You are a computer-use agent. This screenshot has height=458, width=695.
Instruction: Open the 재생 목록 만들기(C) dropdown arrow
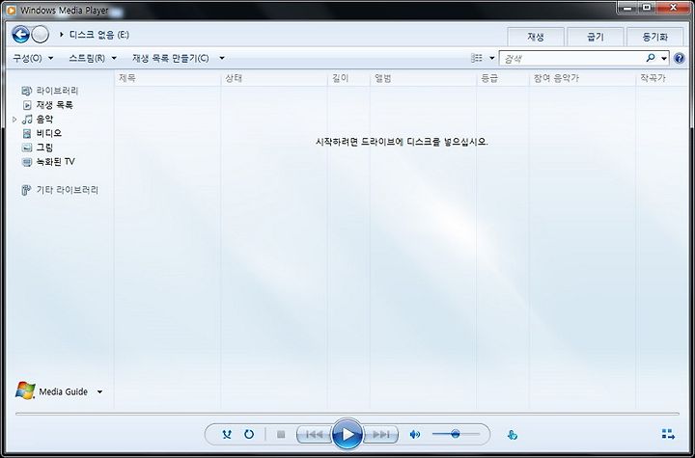(222, 58)
